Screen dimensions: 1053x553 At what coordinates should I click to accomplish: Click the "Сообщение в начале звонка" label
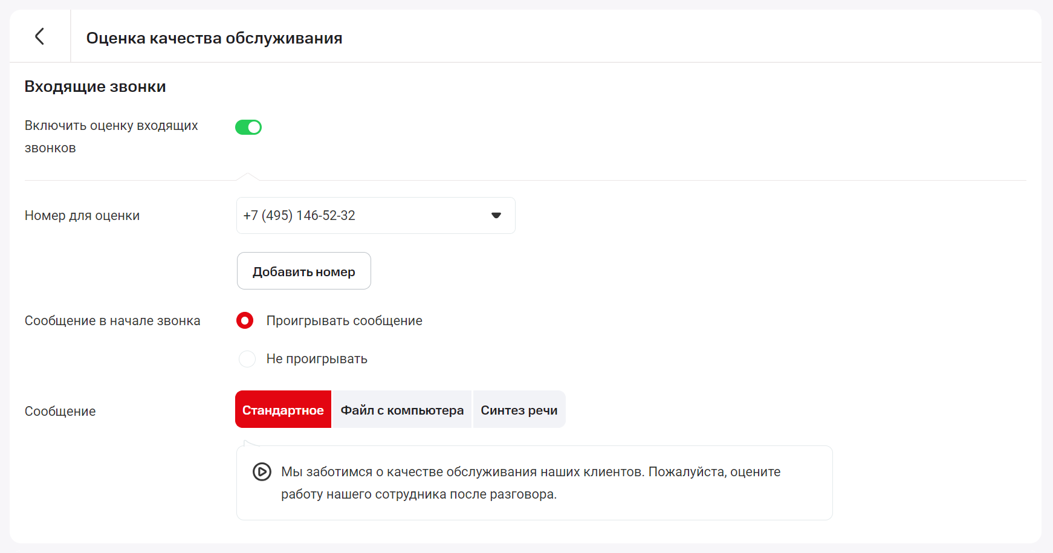tap(112, 321)
